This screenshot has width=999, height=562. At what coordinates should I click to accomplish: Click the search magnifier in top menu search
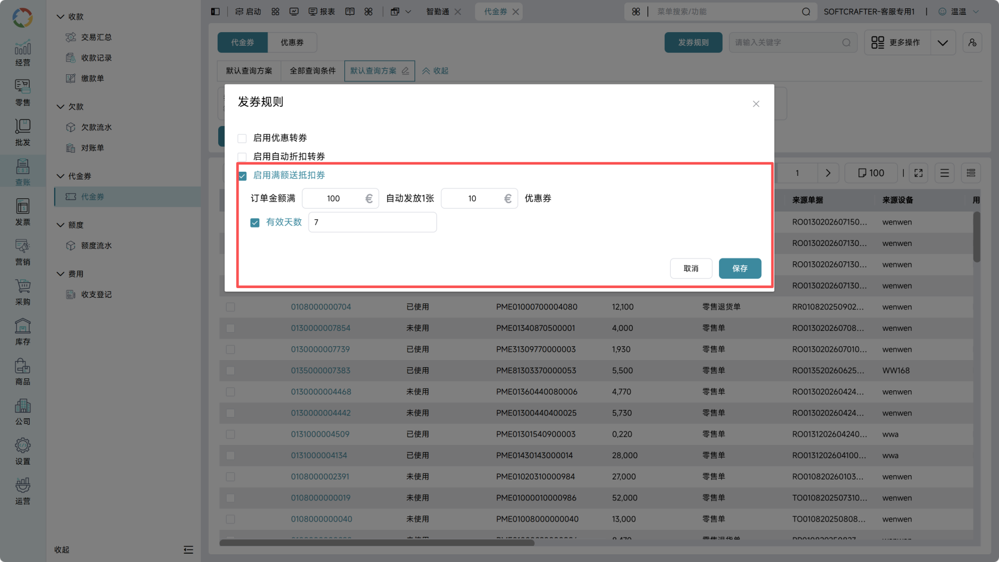[x=806, y=12]
